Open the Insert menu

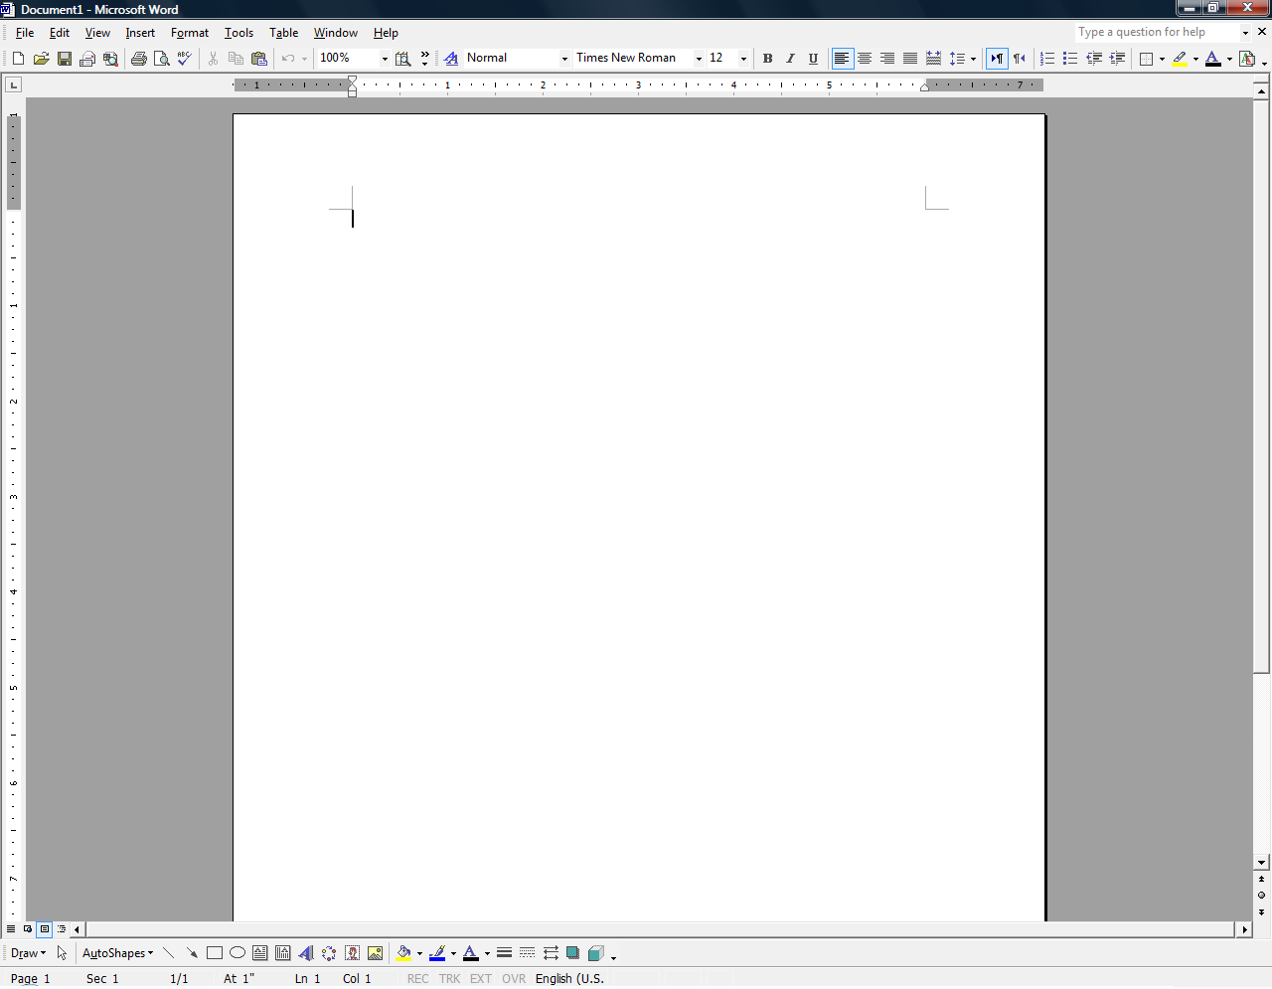[x=140, y=33]
